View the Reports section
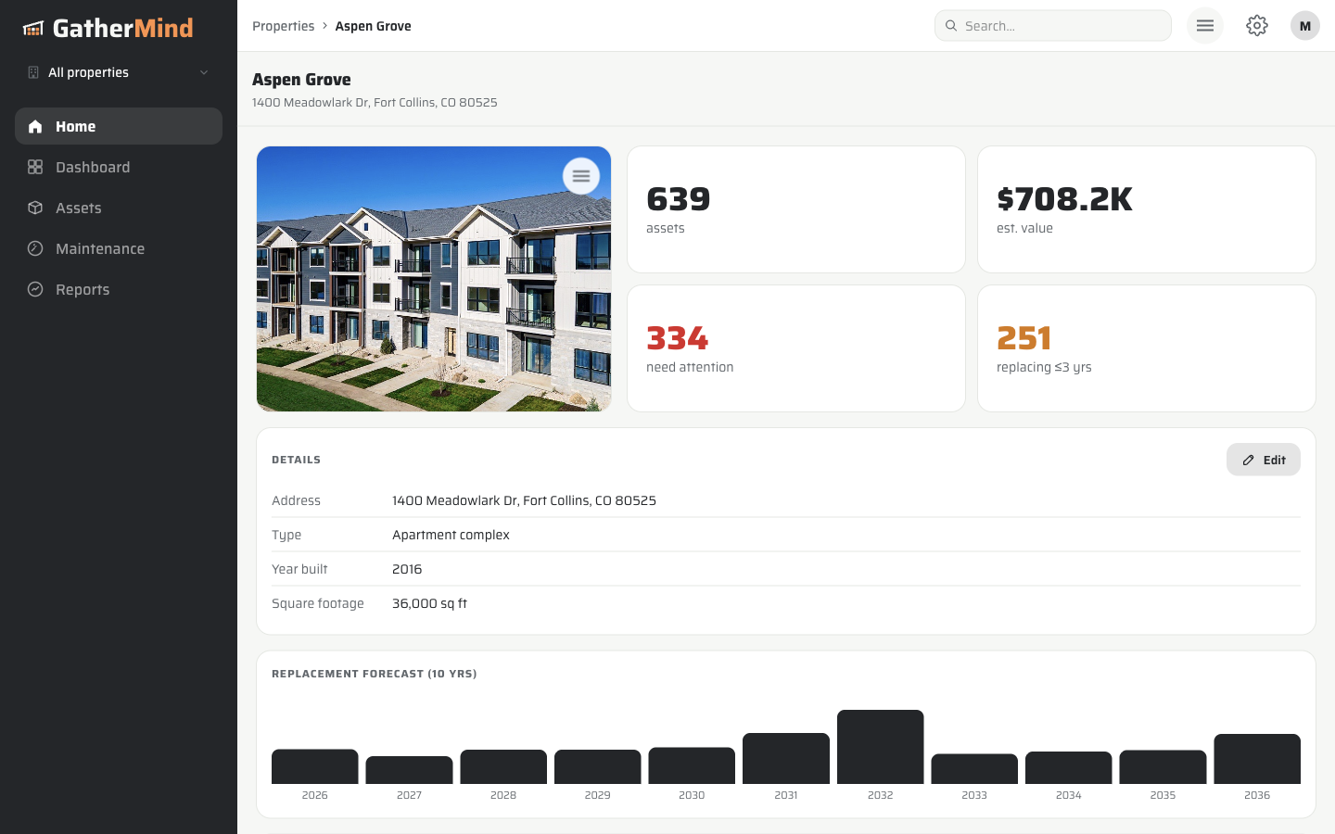 click(x=119, y=289)
